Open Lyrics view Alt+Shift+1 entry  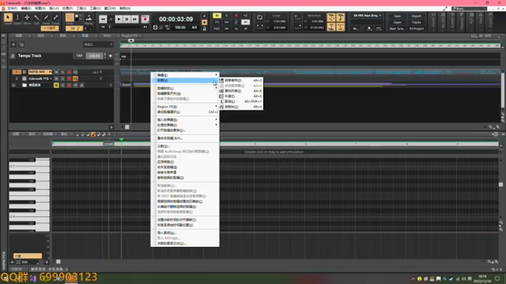tap(240, 102)
